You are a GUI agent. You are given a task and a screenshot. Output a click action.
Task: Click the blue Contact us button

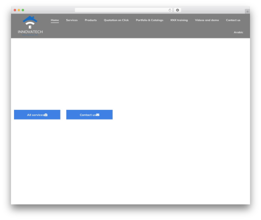(x=89, y=114)
